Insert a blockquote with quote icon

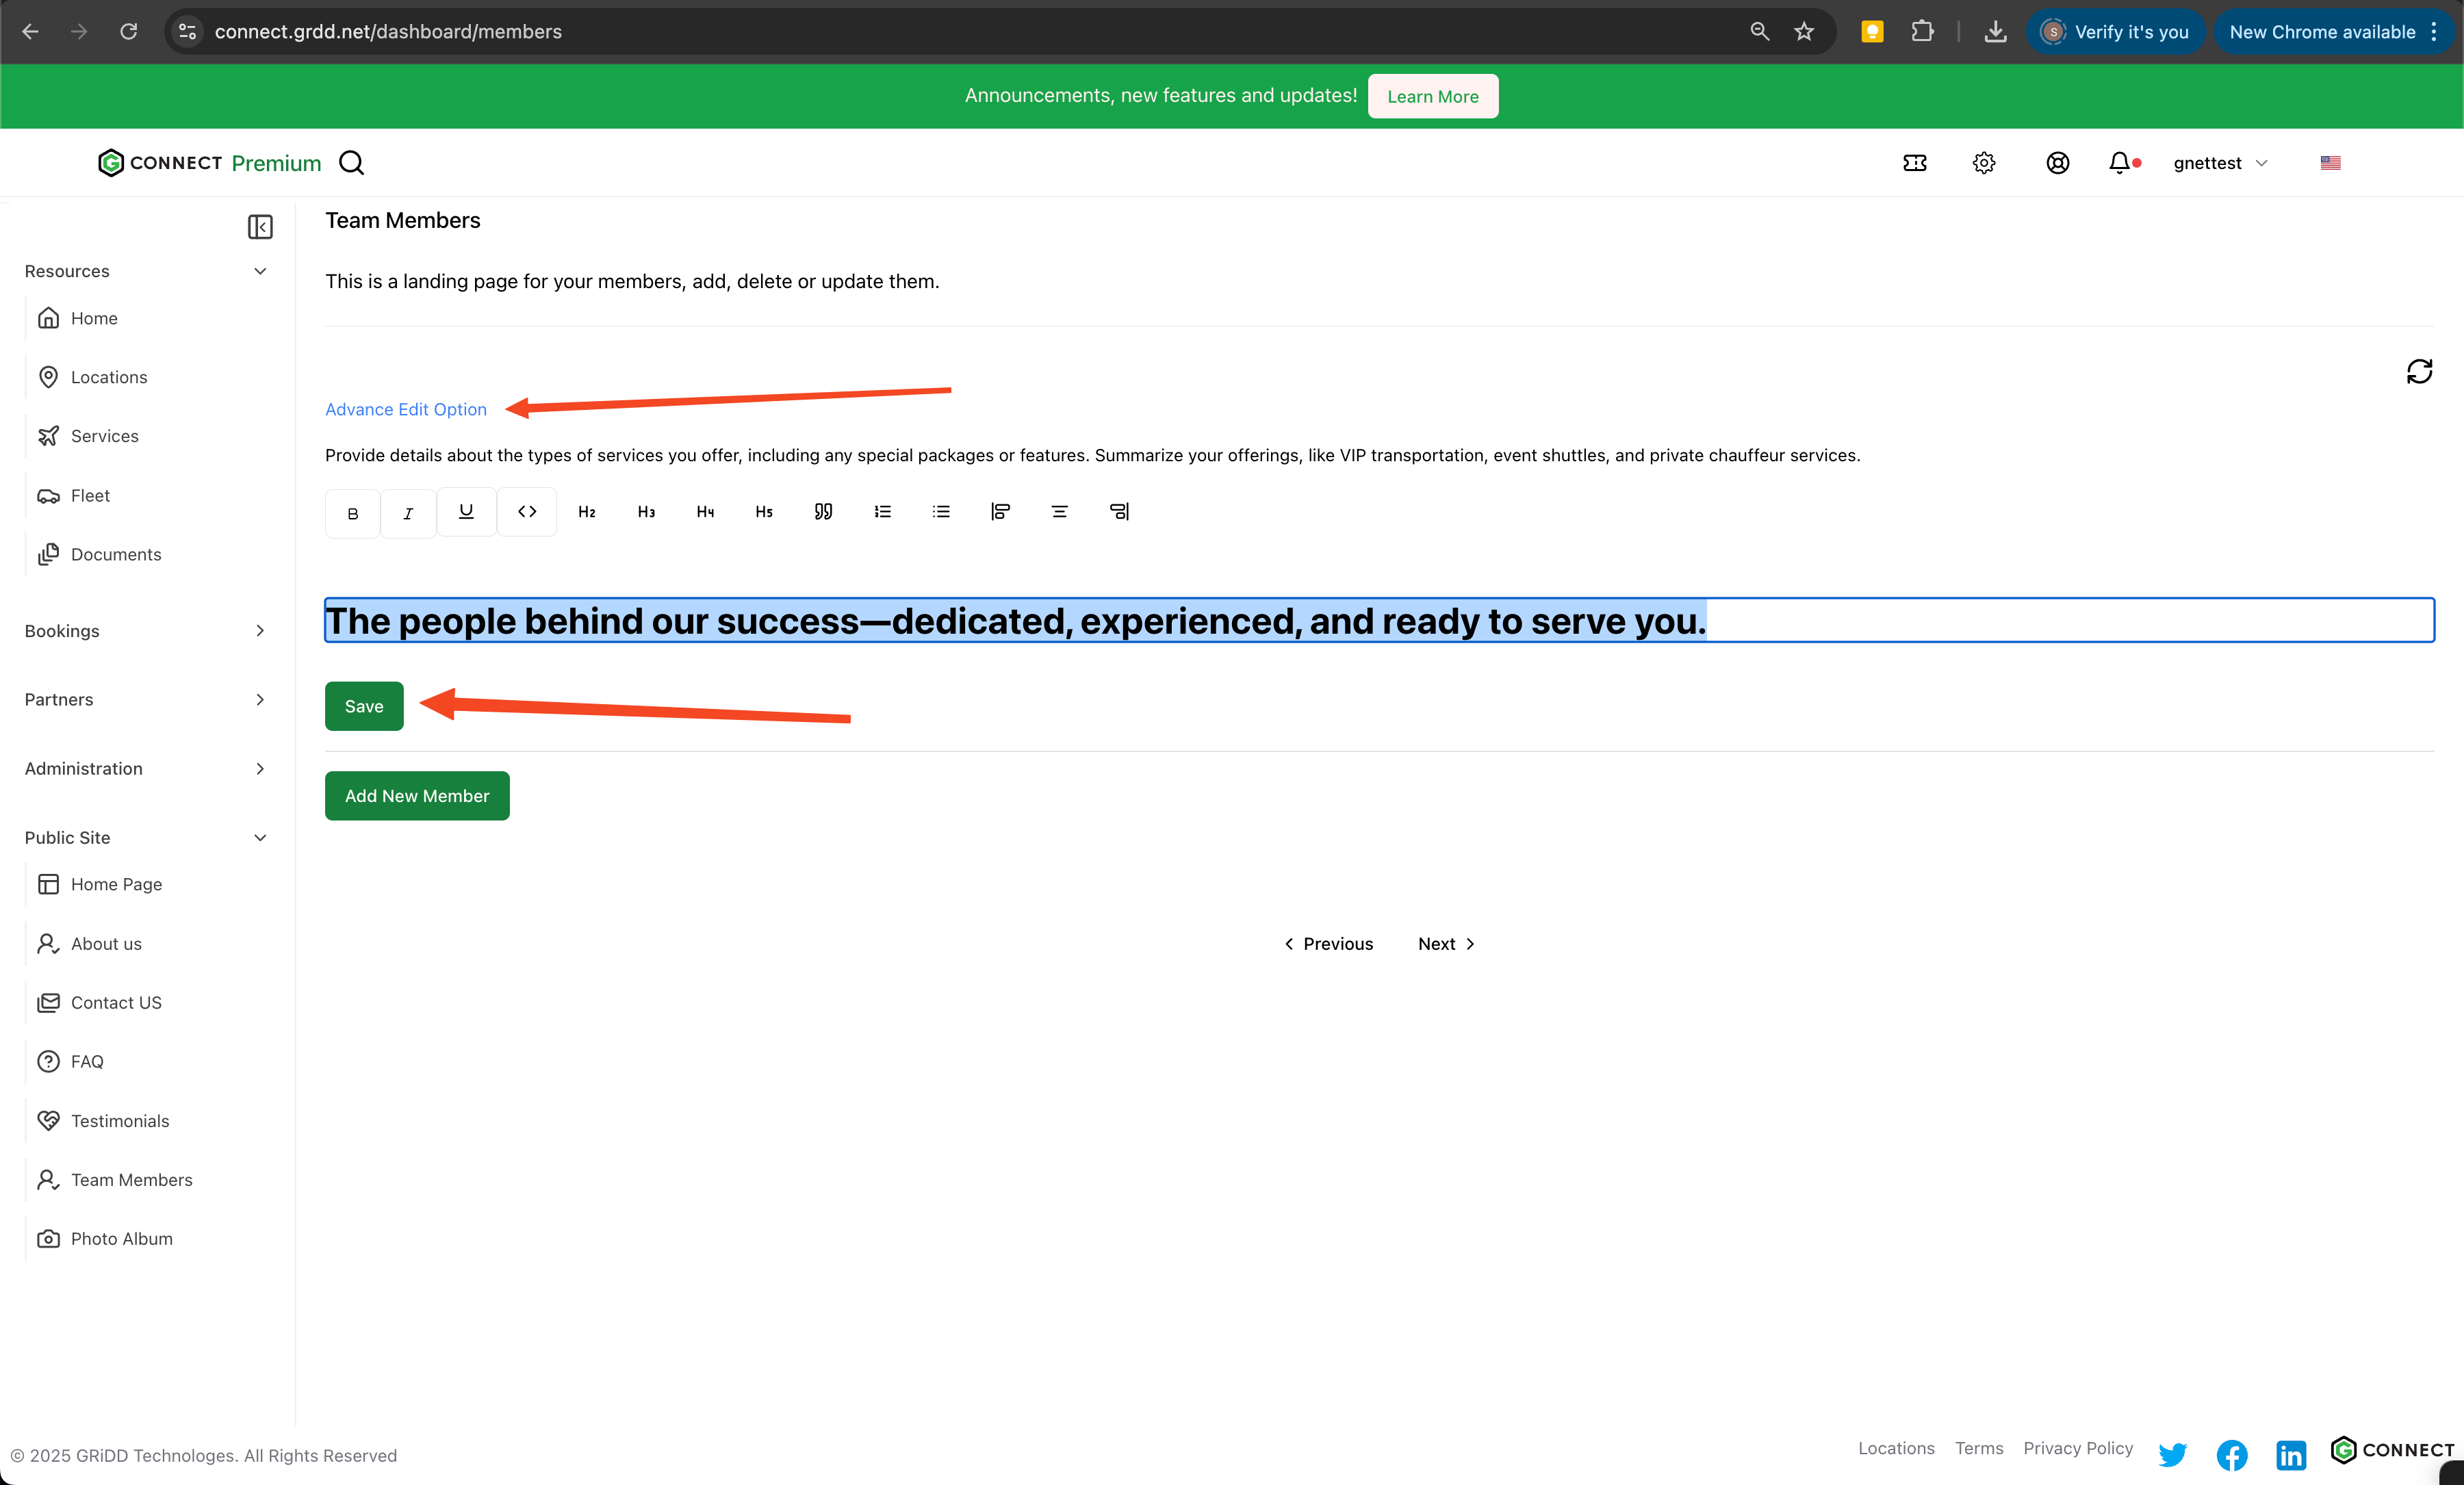(x=823, y=512)
